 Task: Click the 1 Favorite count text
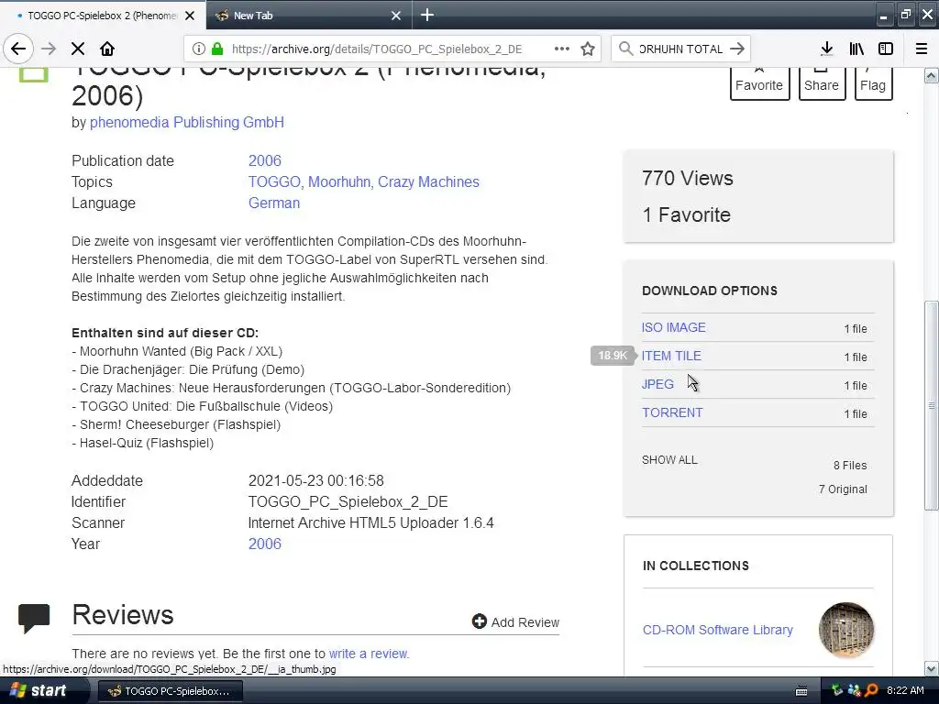coord(686,214)
